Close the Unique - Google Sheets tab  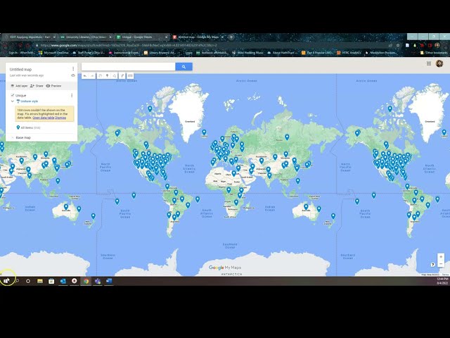pyautogui.click(x=166, y=37)
